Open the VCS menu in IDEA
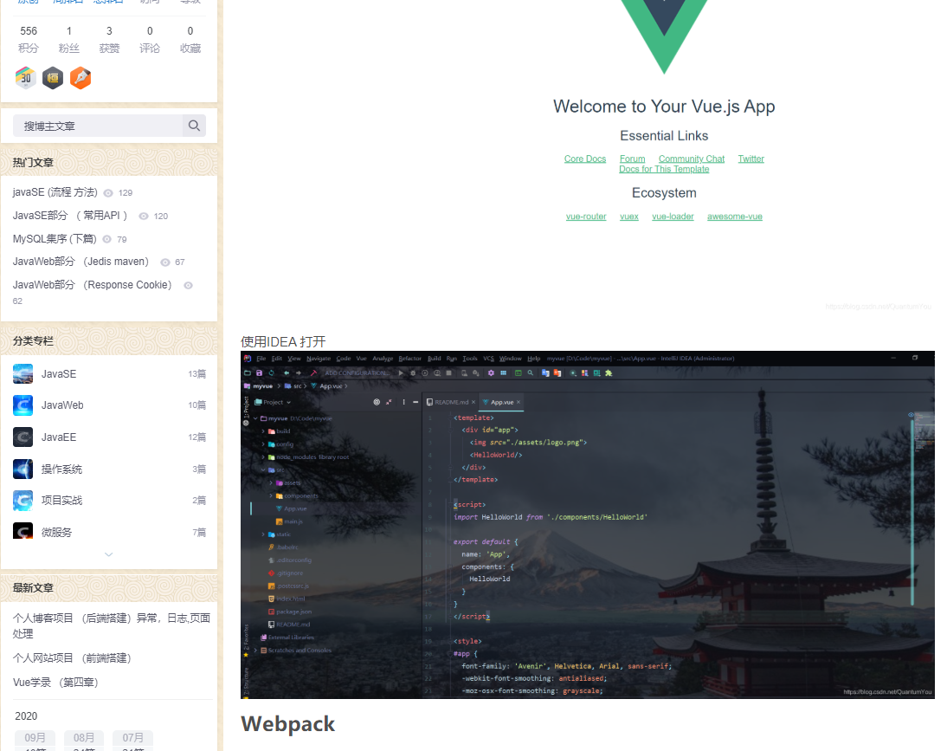The width and height of the screenshot is (947, 751). pyautogui.click(x=488, y=359)
